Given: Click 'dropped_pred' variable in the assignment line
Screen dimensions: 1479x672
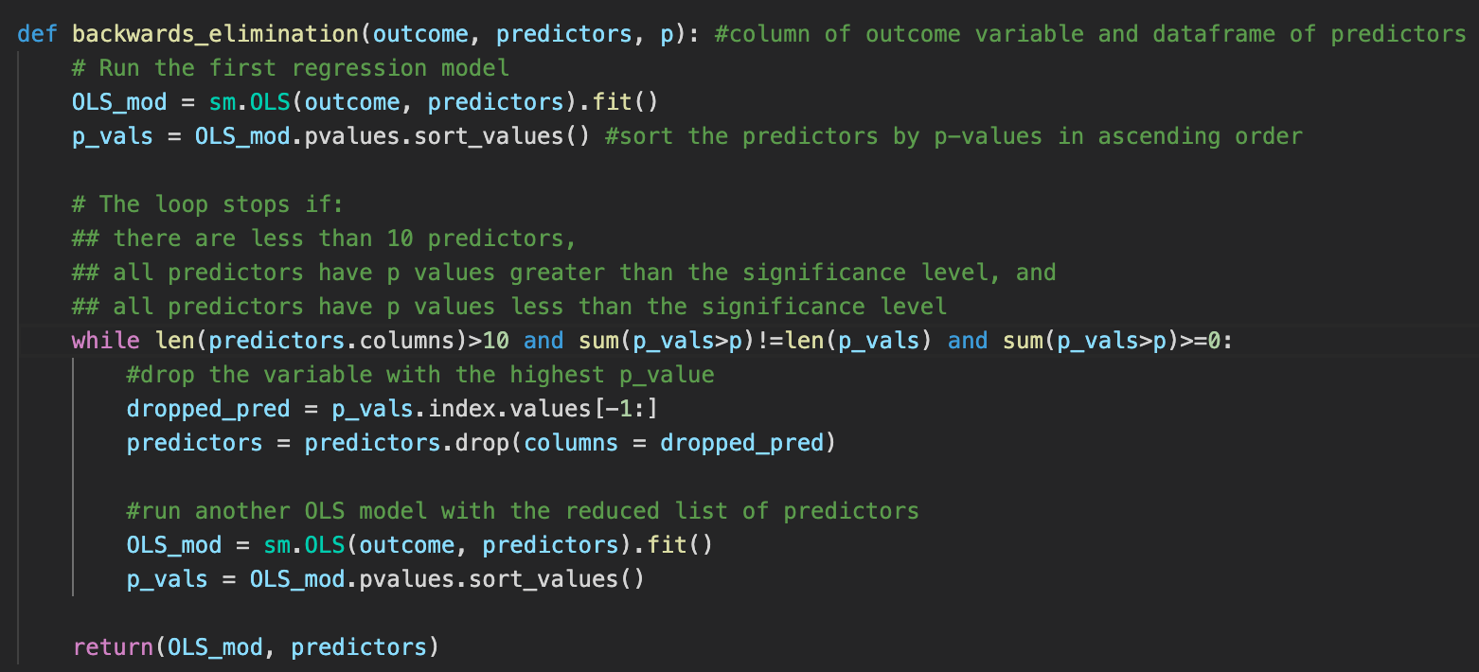Looking at the screenshot, I should point(208,409).
